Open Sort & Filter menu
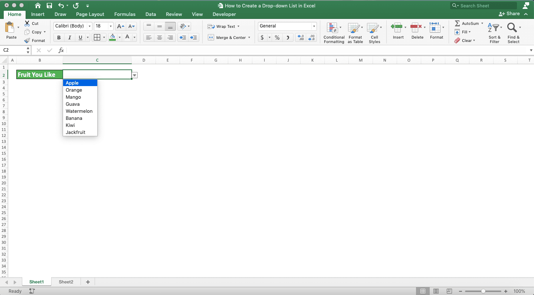The width and height of the screenshot is (534, 295). point(495,33)
